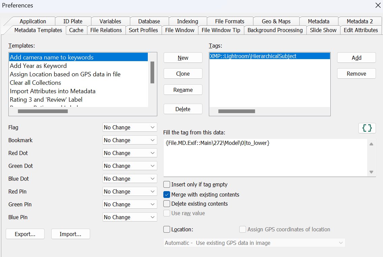Click the Templates list vertical scrollbar

(153, 72)
